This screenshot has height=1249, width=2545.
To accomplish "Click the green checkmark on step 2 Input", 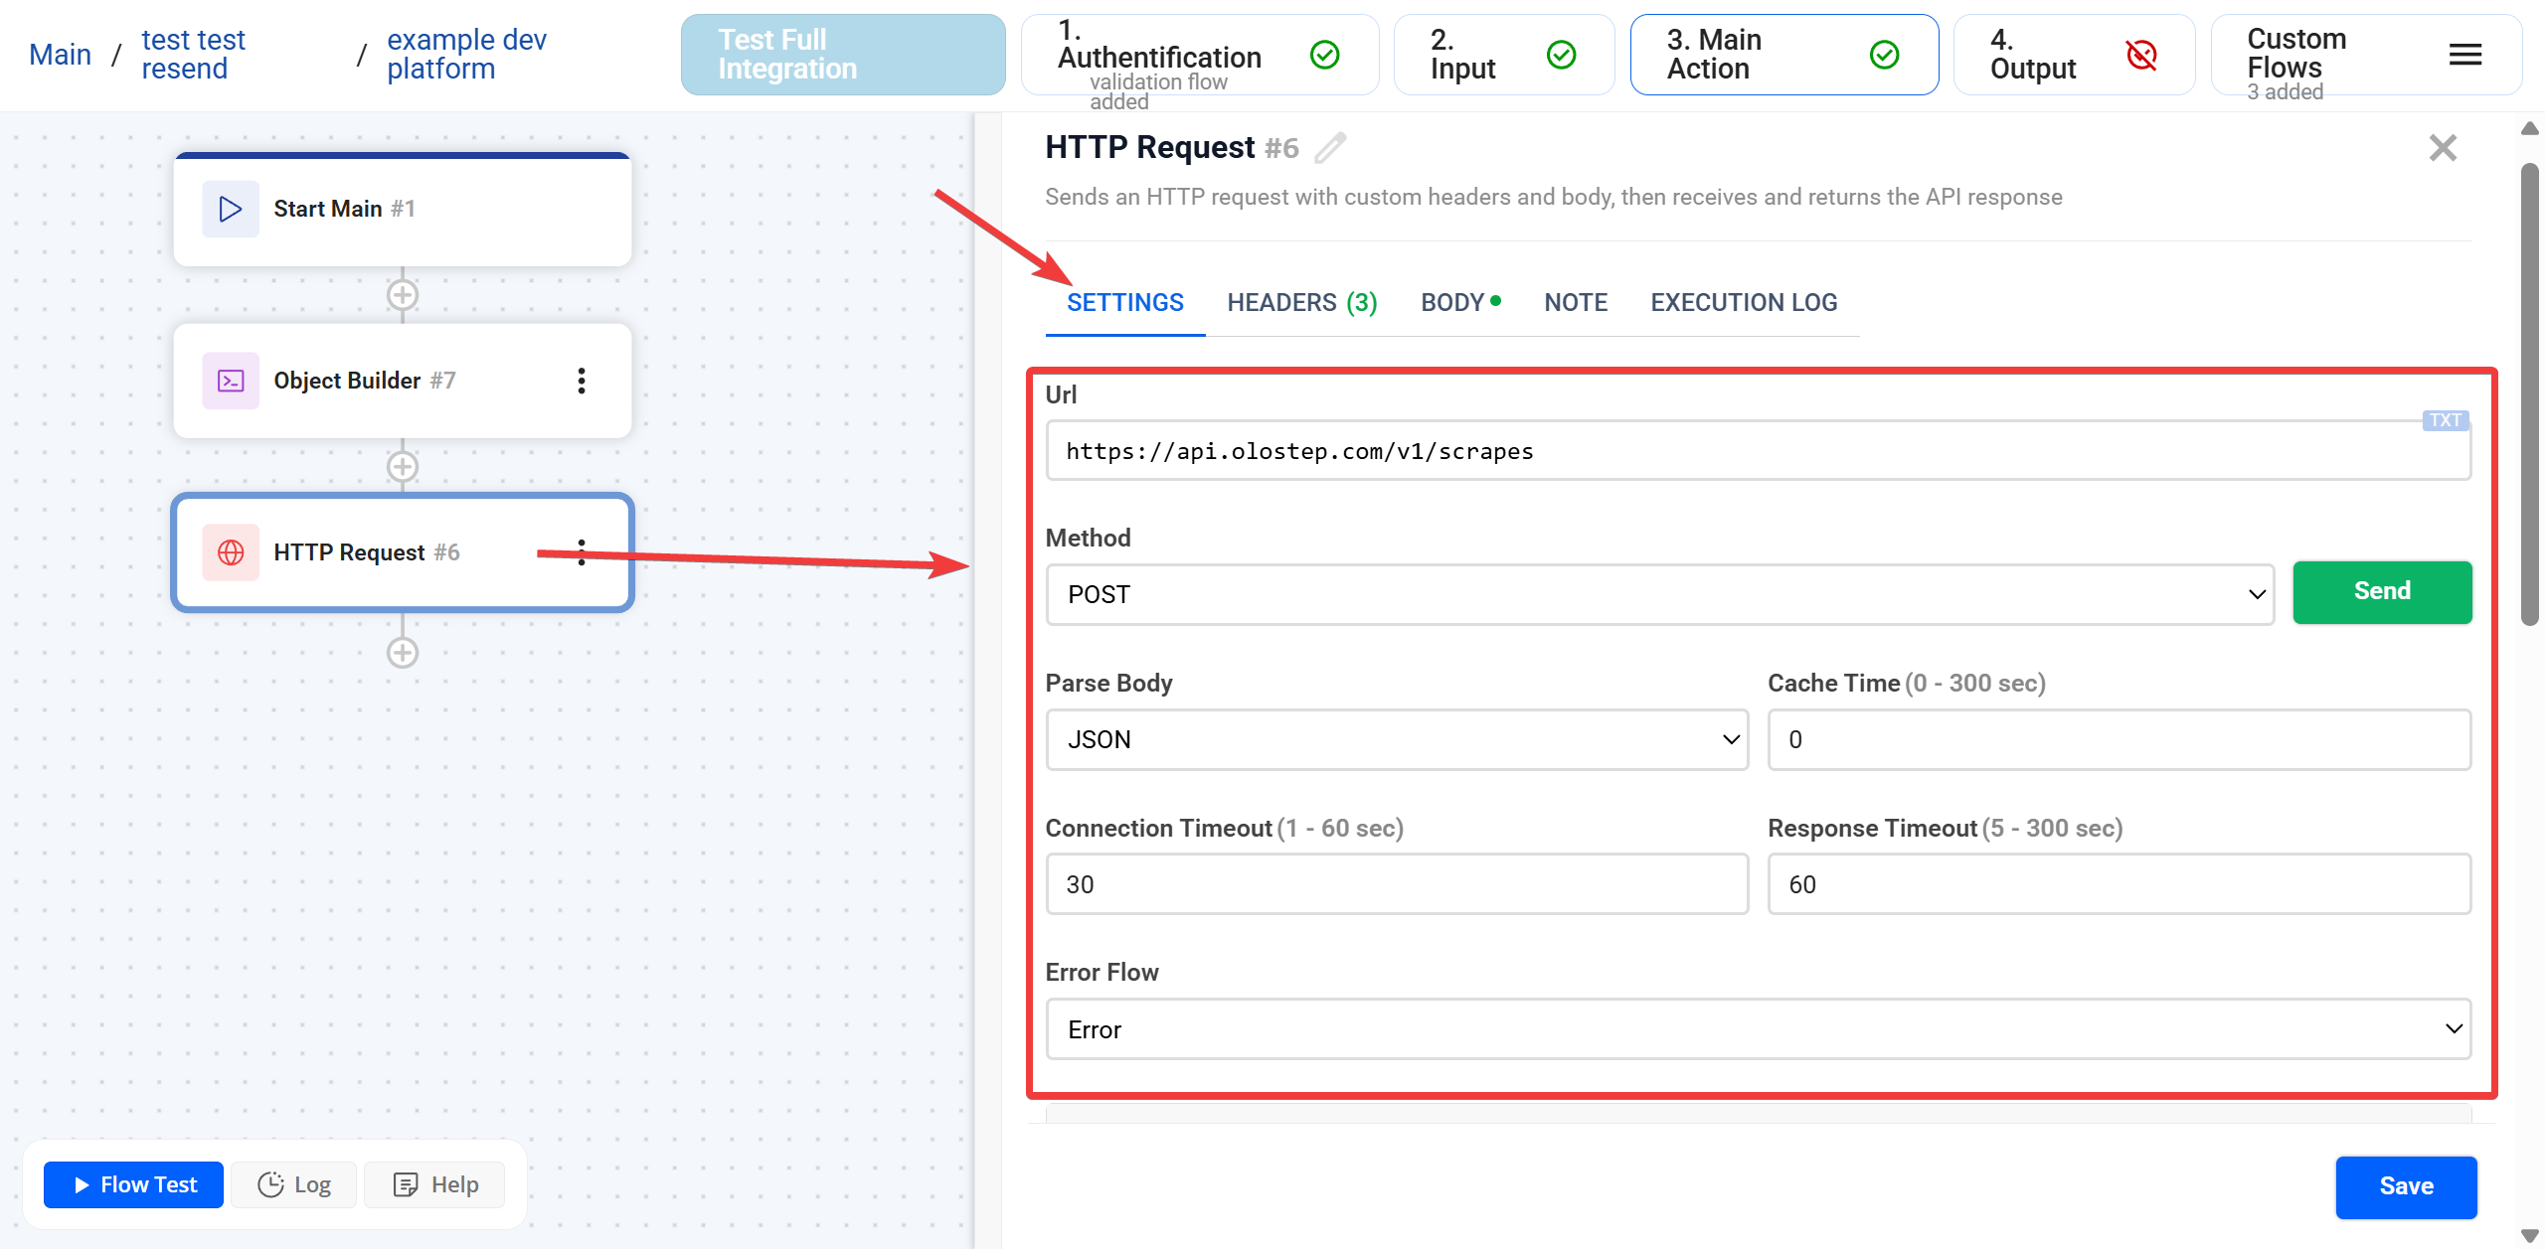I will (1561, 55).
